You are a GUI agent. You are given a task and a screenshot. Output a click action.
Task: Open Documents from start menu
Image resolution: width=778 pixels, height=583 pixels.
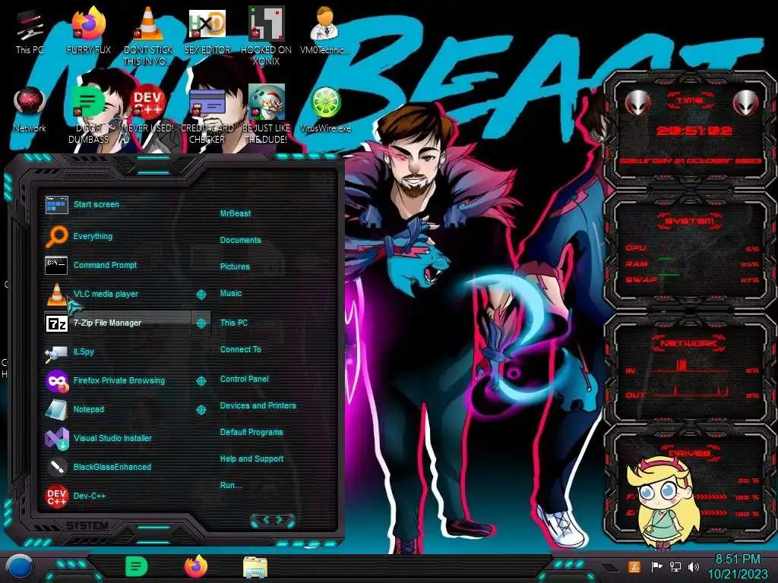point(240,240)
